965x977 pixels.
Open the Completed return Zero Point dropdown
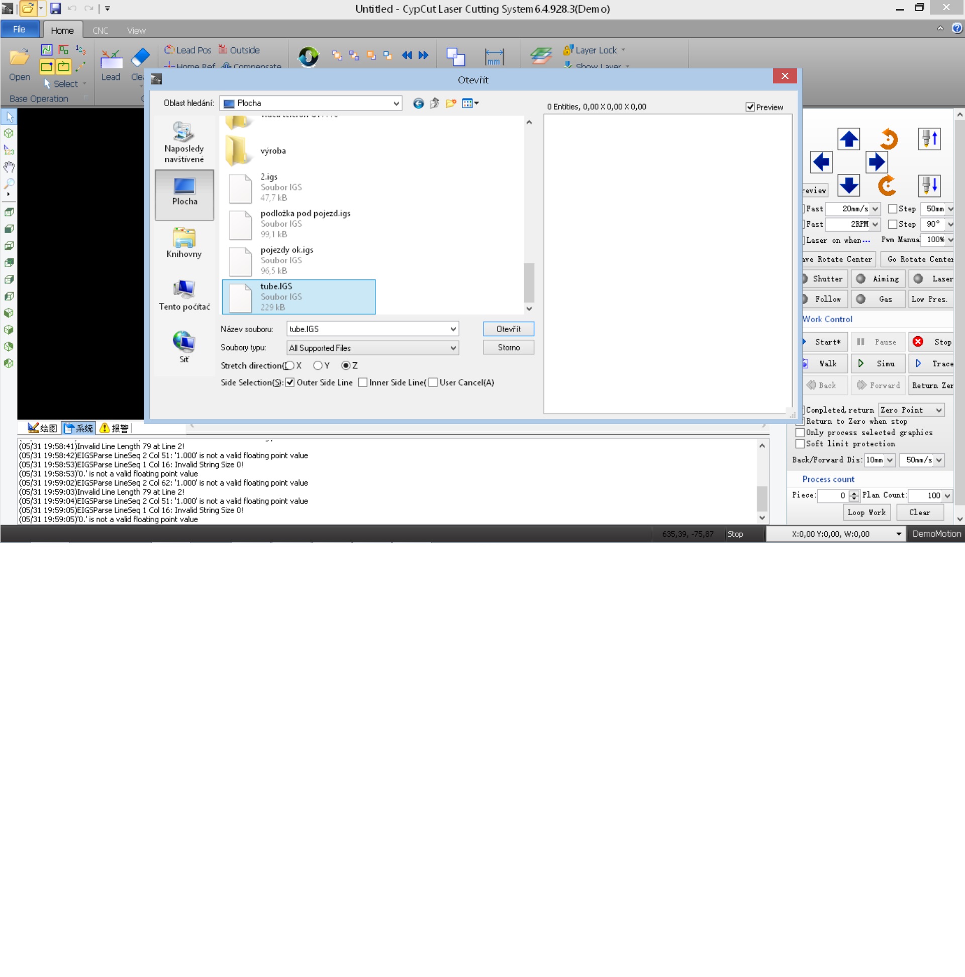tap(939, 410)
